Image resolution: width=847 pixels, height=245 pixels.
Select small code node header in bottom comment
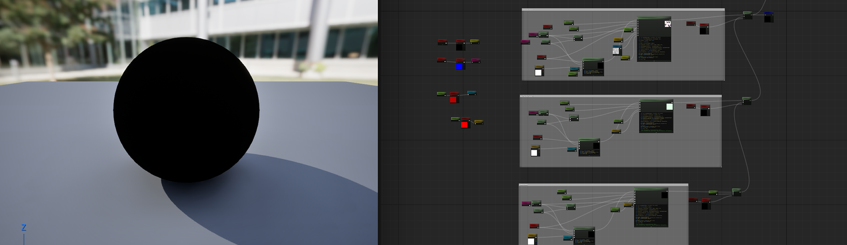(x=584, y=229)
